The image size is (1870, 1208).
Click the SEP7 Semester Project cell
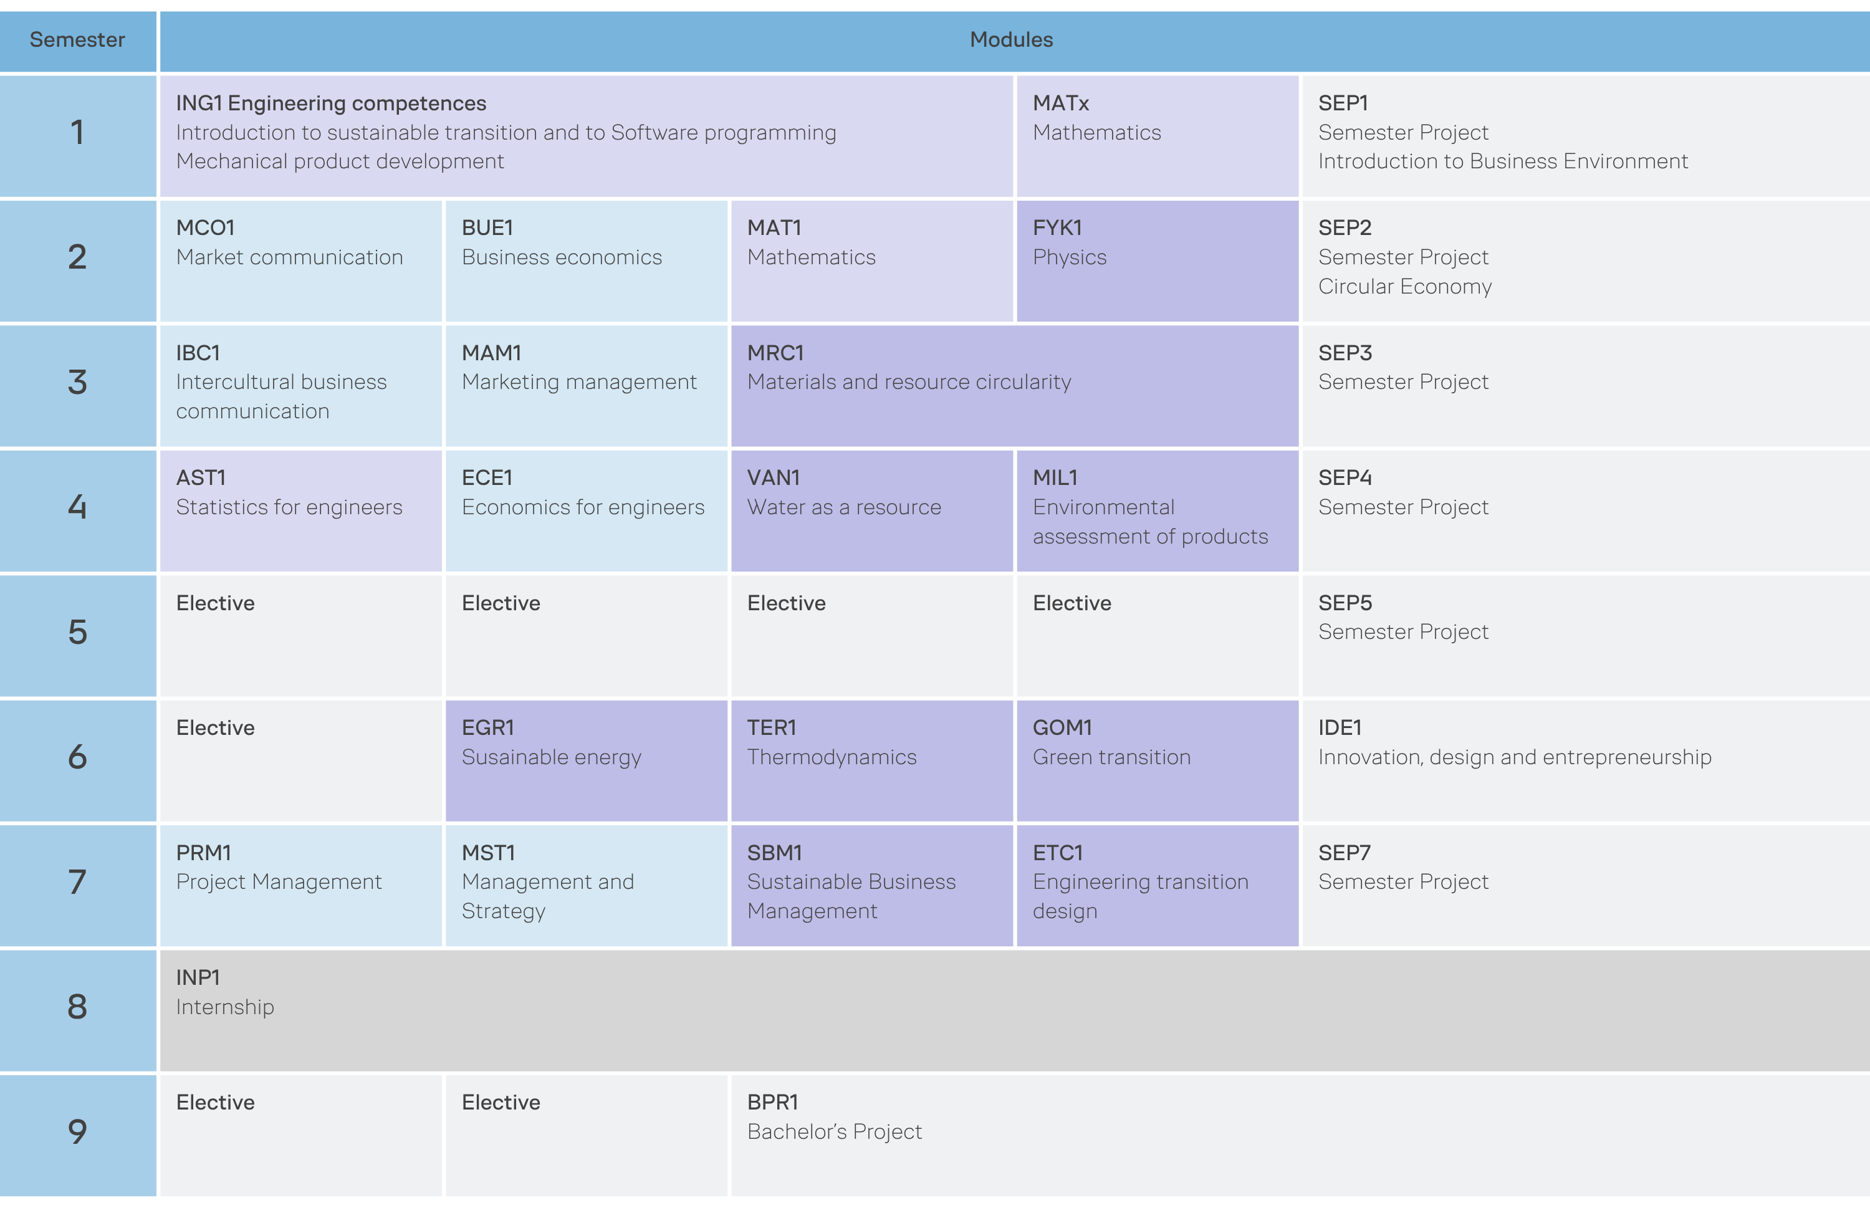pyautogui.click(x=1586, y=886)
